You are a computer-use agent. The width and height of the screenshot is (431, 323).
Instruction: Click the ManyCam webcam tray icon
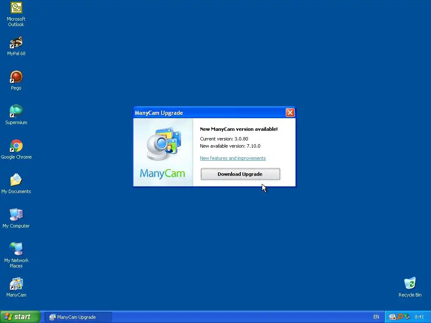pos(392,317)
